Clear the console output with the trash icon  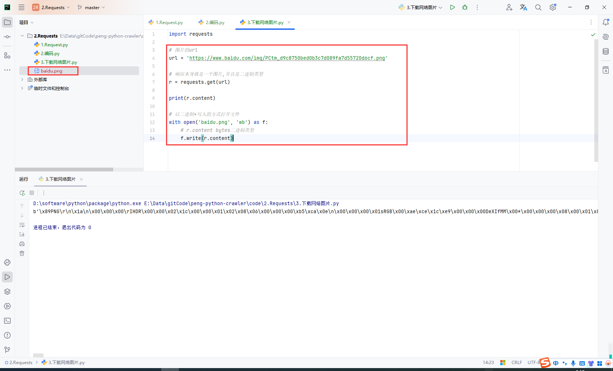[22, 253]
